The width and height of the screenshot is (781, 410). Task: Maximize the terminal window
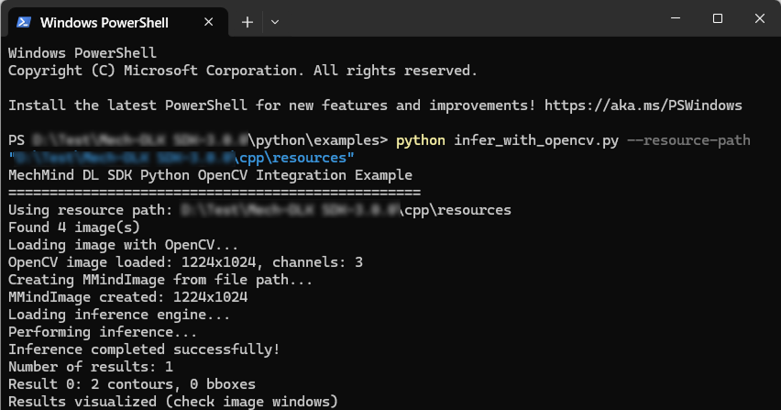(x=717, y=18)
